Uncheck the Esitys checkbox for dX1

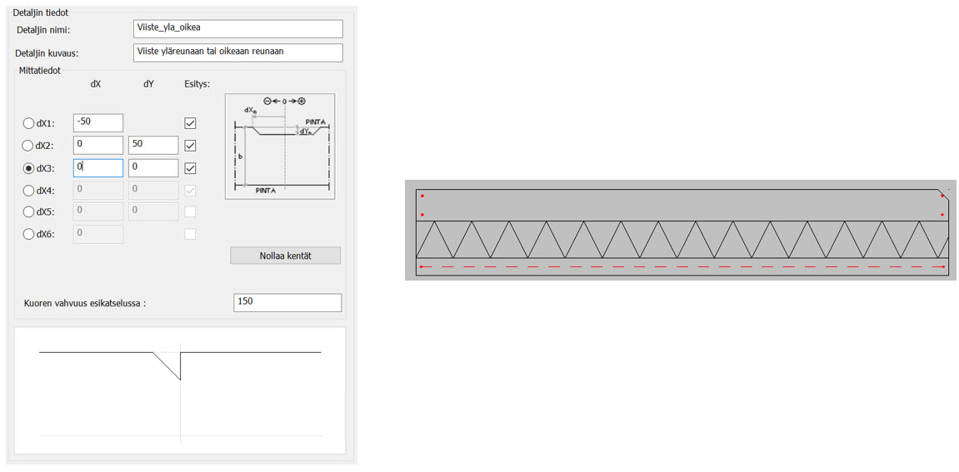coord(190,123)
